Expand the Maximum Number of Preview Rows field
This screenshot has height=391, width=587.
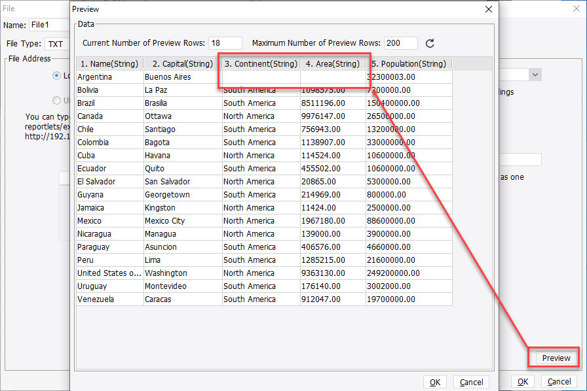(400, 43)
